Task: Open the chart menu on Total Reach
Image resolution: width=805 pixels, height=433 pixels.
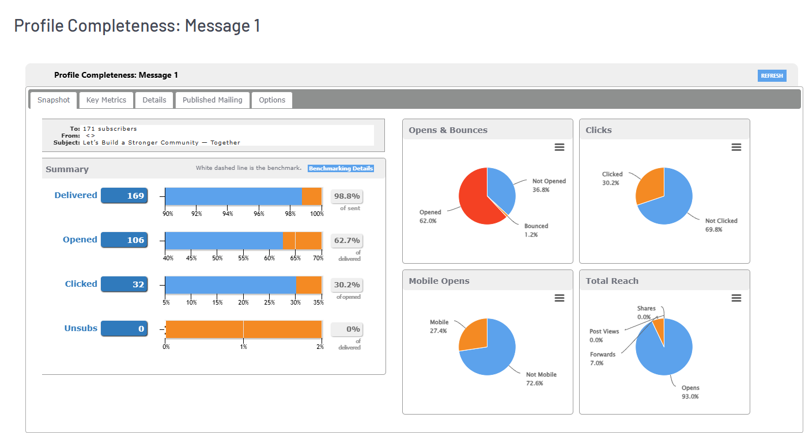Action: coord(736,298)
